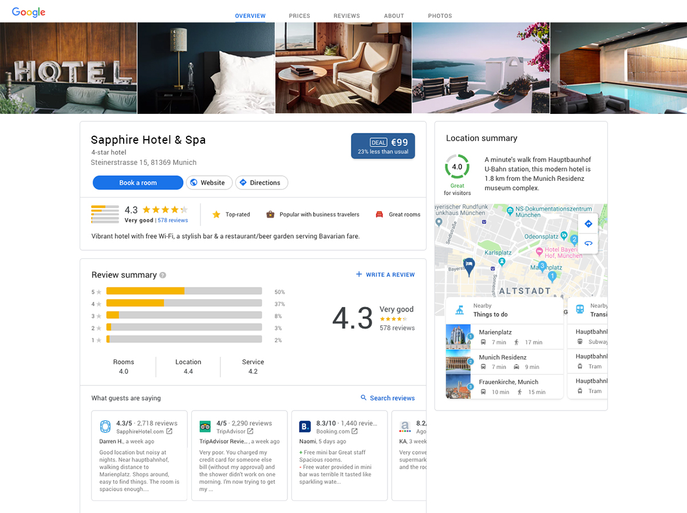Select the 2-star rating bar
Image resolution: width=687 pixels, height=513 pixels.
coord(184,327)
